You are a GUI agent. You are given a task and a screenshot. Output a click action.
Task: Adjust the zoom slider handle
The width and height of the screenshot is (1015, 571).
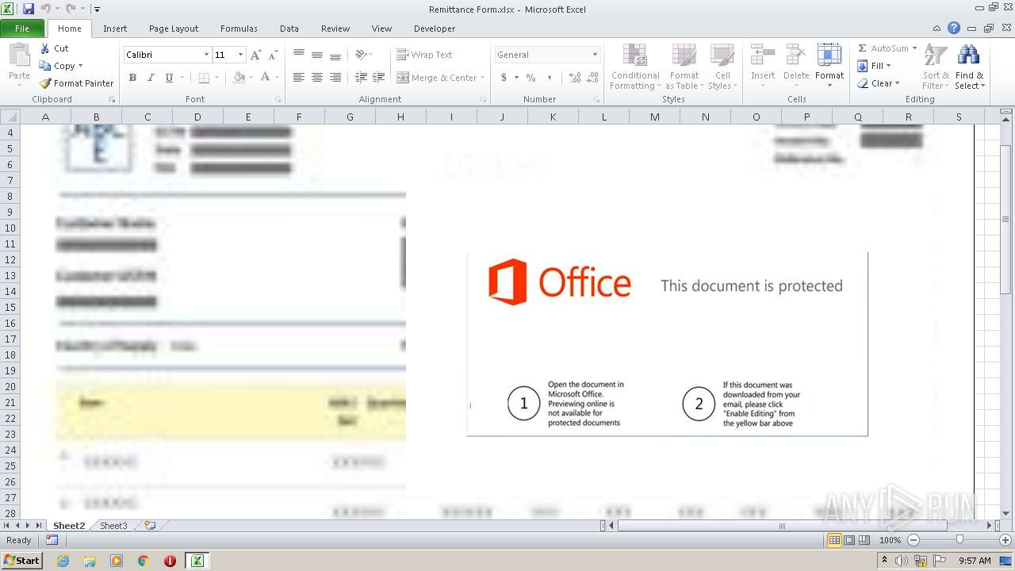(x=959, y=540)
